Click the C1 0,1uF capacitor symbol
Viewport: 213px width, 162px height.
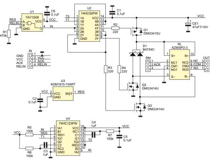click(112, 12)
